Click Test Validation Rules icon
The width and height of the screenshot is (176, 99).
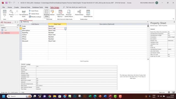tap(24, 13)
